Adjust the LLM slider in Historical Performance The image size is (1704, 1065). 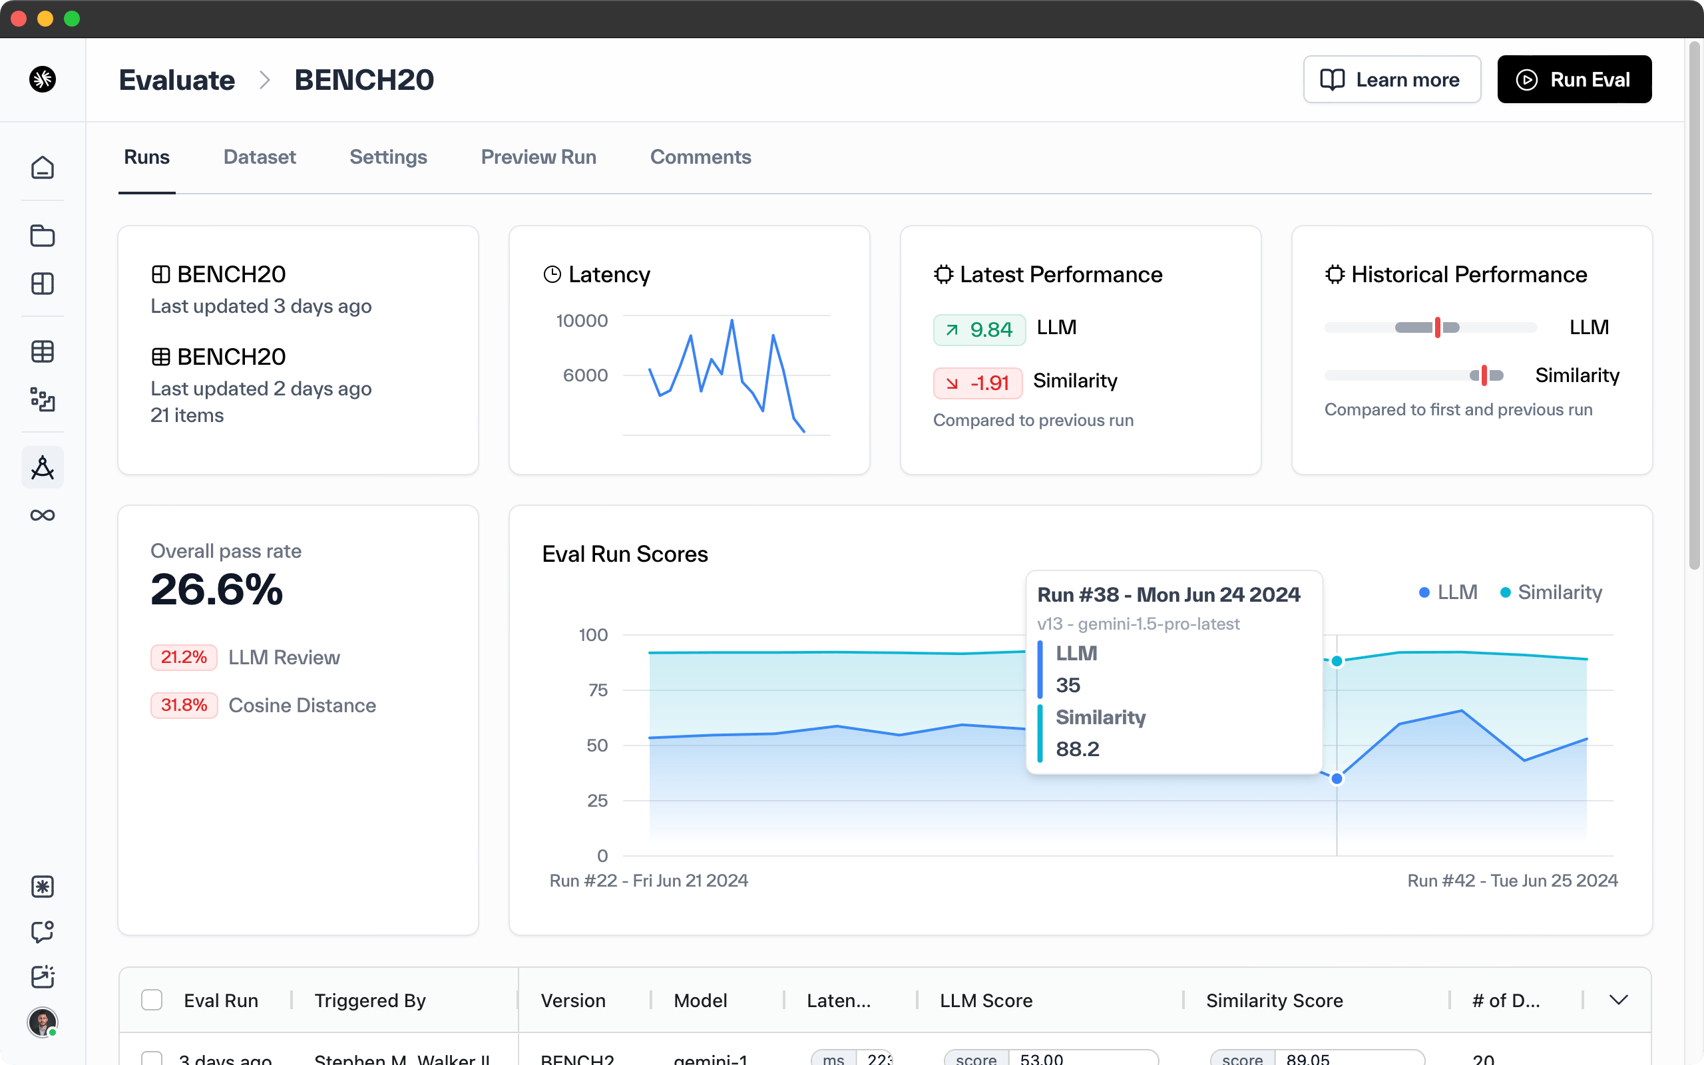pyautogui.click(x=1437, y=327)
